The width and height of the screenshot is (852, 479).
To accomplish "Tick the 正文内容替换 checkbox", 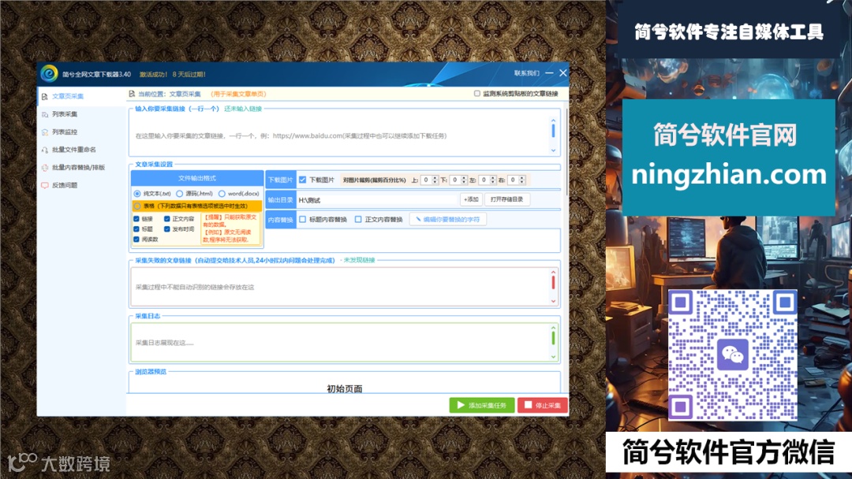I will click(358, 220).
